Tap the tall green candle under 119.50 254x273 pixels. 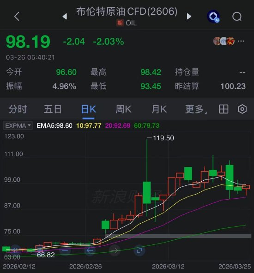[147, 192]
